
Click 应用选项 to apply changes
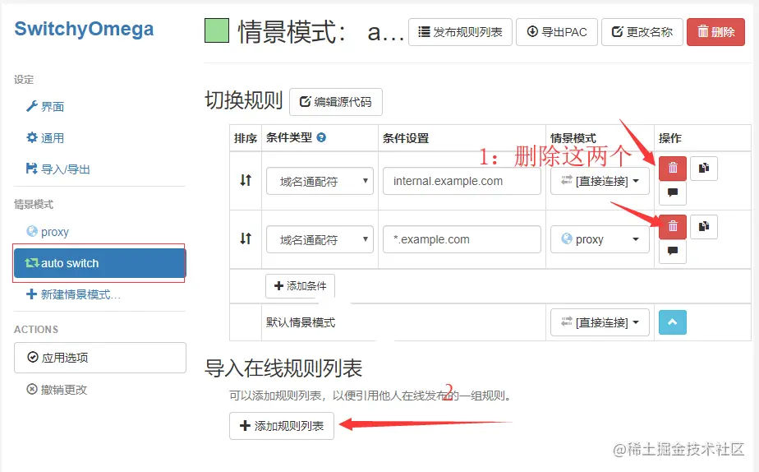pos(99,358)
